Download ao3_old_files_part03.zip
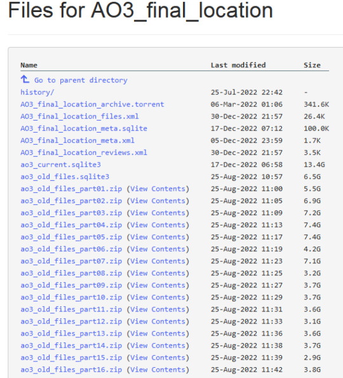The height and width of the screenshot is (378, 343). (71, 213)
